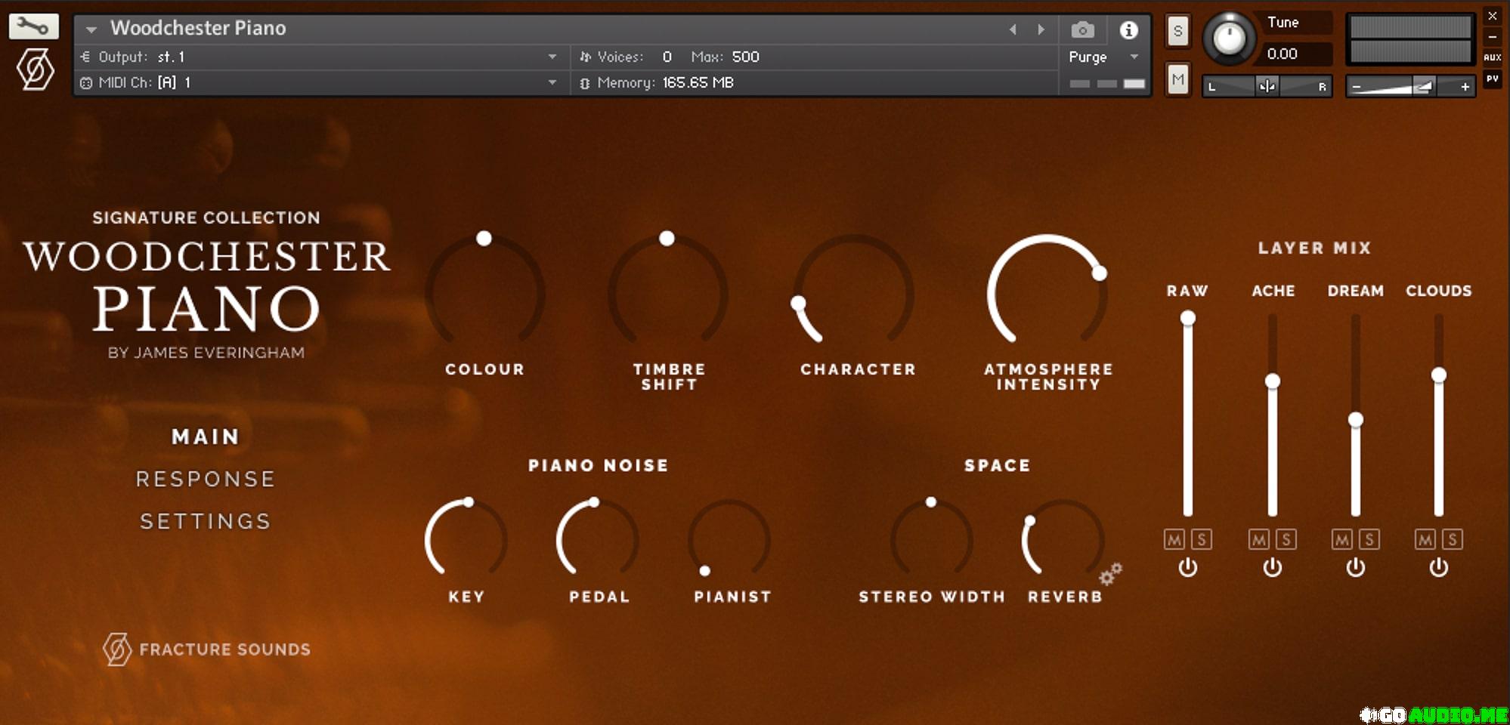The width and height of the screenshot is (1510, 725).
Task: Mute the RAW layer
Action: [x=1174, y=539]
